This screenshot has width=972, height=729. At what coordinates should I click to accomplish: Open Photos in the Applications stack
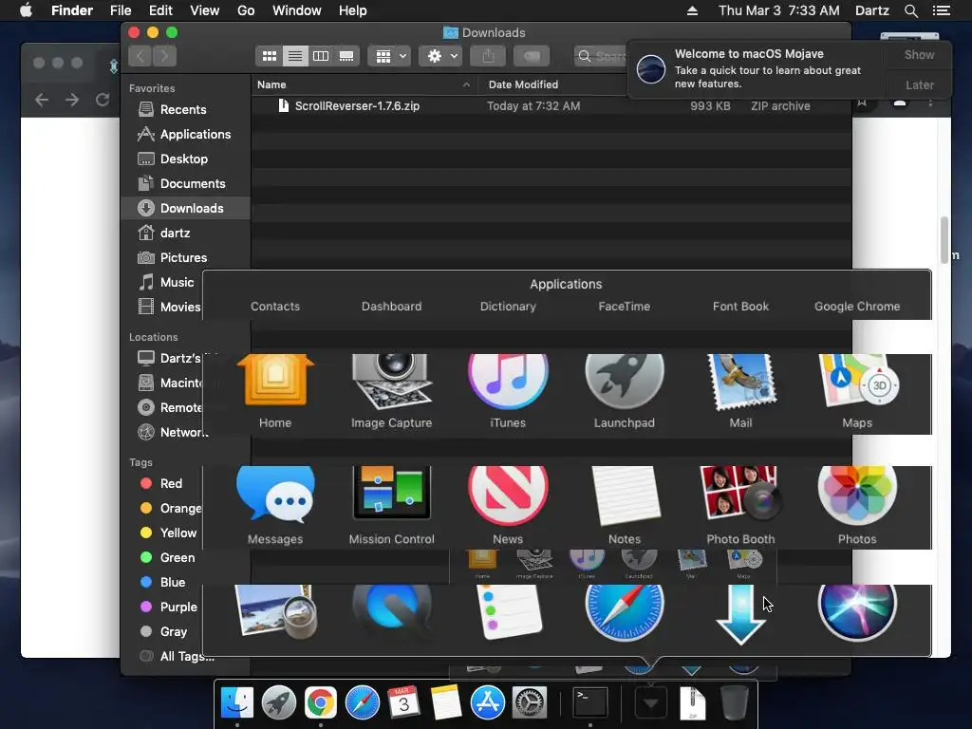pos(857,495)
